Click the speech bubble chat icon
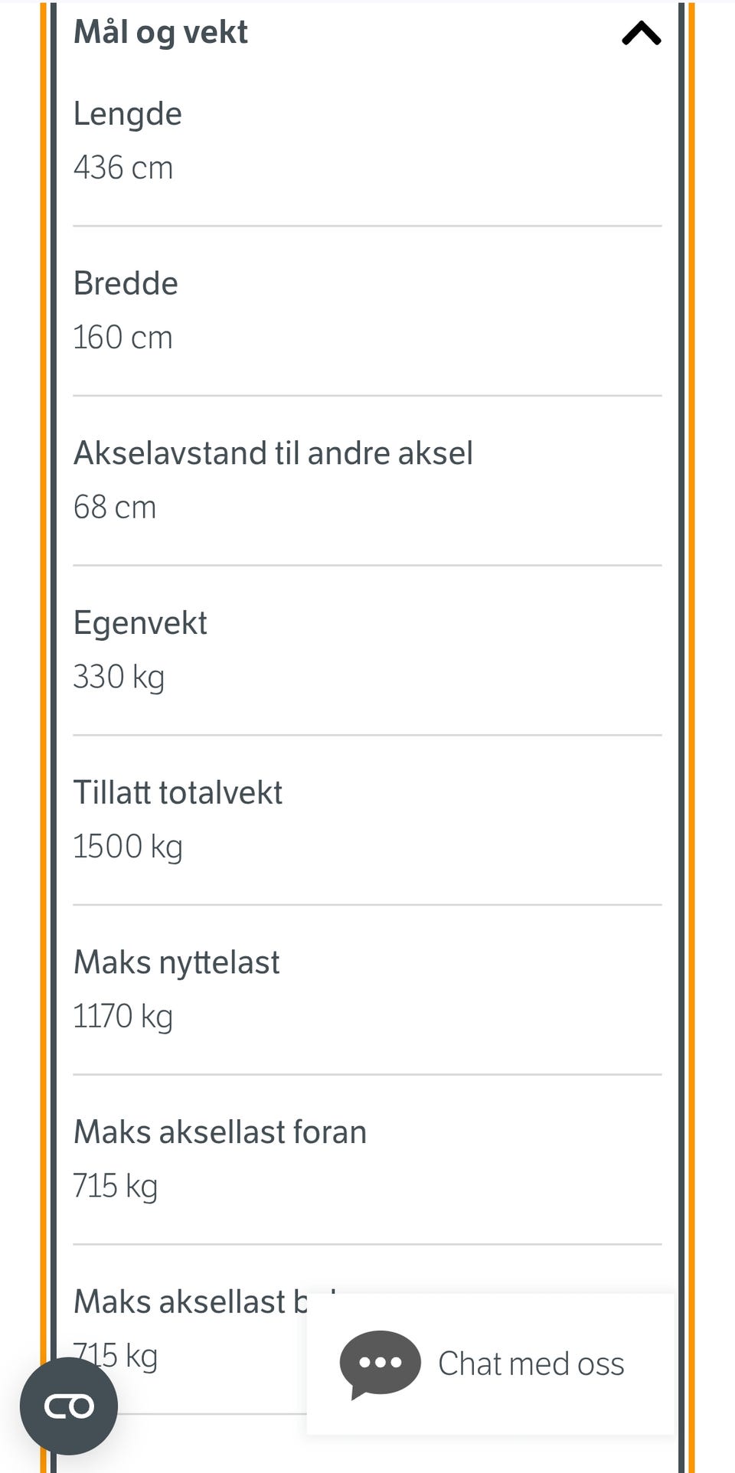 381,1364
